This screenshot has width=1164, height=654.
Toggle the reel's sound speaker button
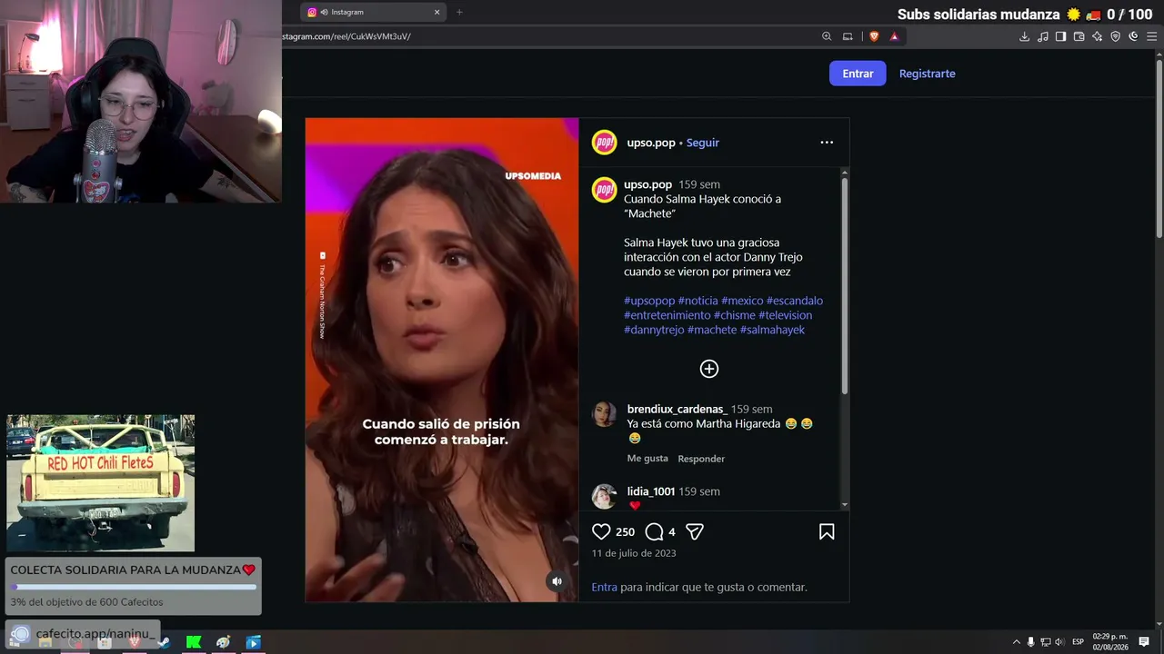557,581
